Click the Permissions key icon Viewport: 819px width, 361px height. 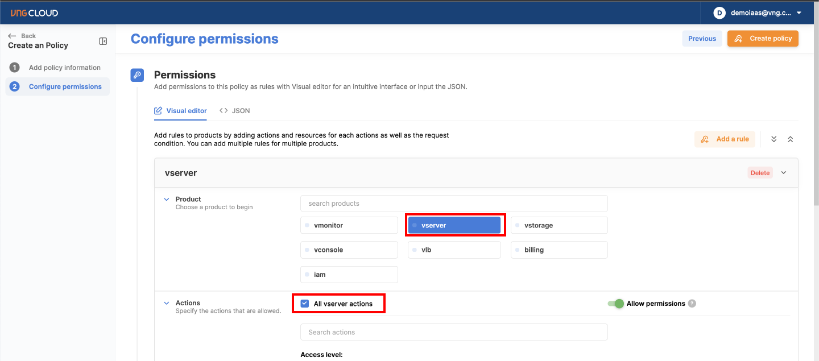tap(137, 75)
